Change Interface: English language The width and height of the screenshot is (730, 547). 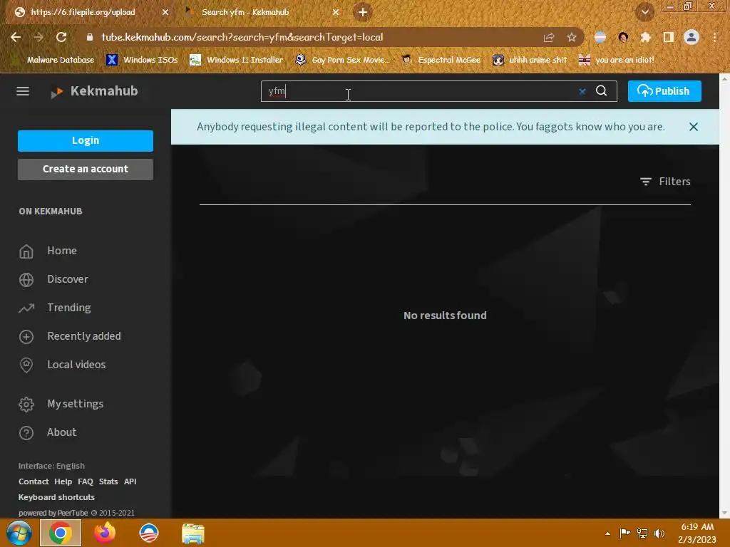[x=51, y=466]
